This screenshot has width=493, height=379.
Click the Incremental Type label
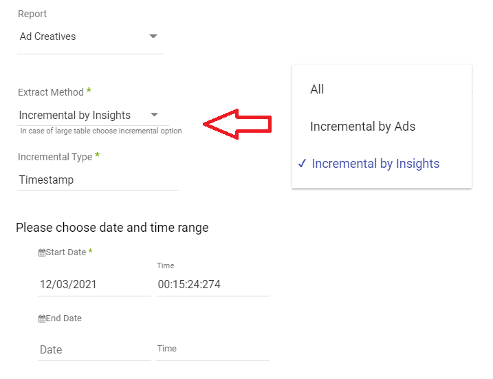pos(55,157)
